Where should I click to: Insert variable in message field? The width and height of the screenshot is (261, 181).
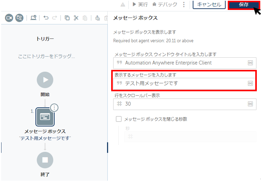[x=250, y=83]
